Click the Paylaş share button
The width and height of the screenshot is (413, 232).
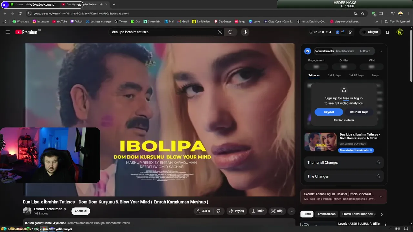point(236,211)
